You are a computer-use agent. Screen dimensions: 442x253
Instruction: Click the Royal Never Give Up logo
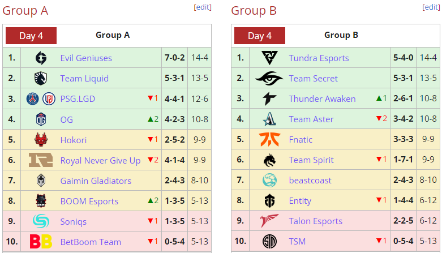41,160
